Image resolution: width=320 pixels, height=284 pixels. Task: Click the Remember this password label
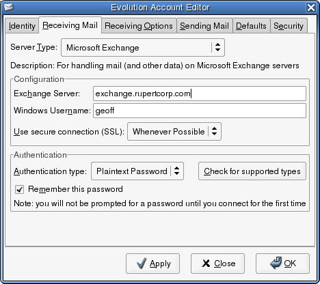pos(75,189)
